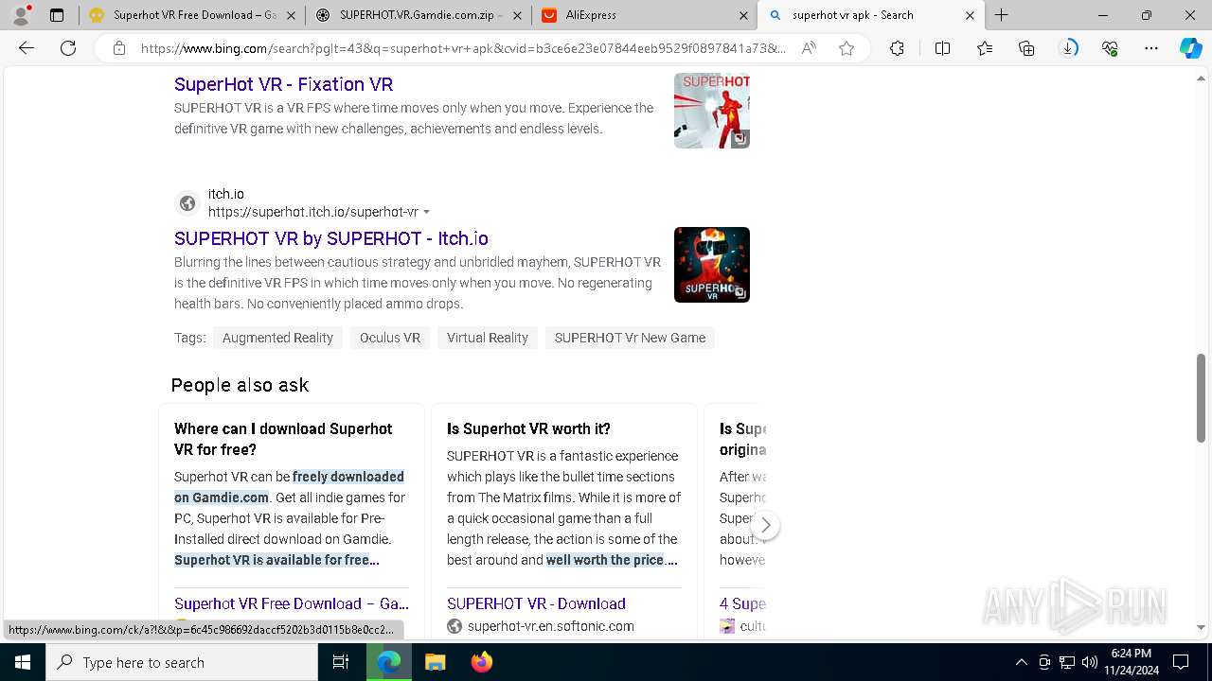Open Read aloud in address bar

point(809,48)
